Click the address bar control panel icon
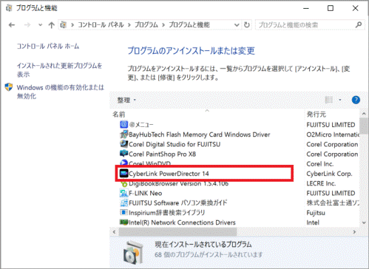369x269 pixels. click(x=63, y=25)
